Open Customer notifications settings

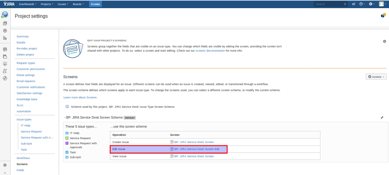click(x=31, y=87)
